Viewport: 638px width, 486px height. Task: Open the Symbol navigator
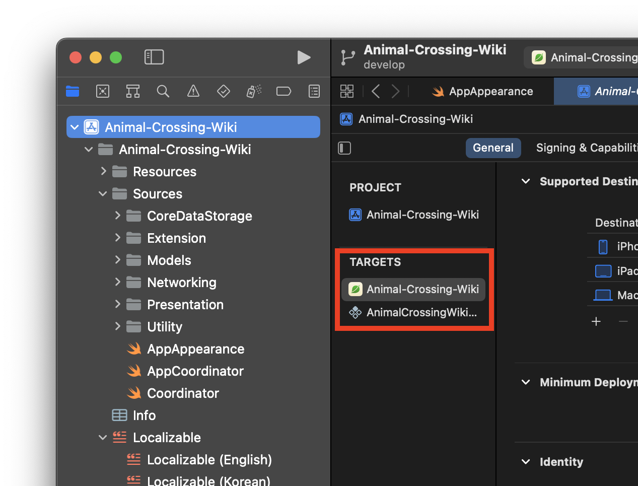(x=133, y=91)
